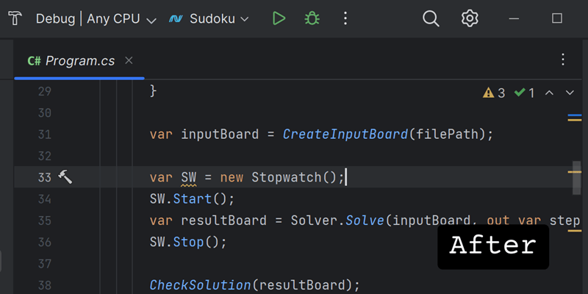Click the orange warning marker on scrollbar
The image size is (588, 294).
[x=574, y=171]
